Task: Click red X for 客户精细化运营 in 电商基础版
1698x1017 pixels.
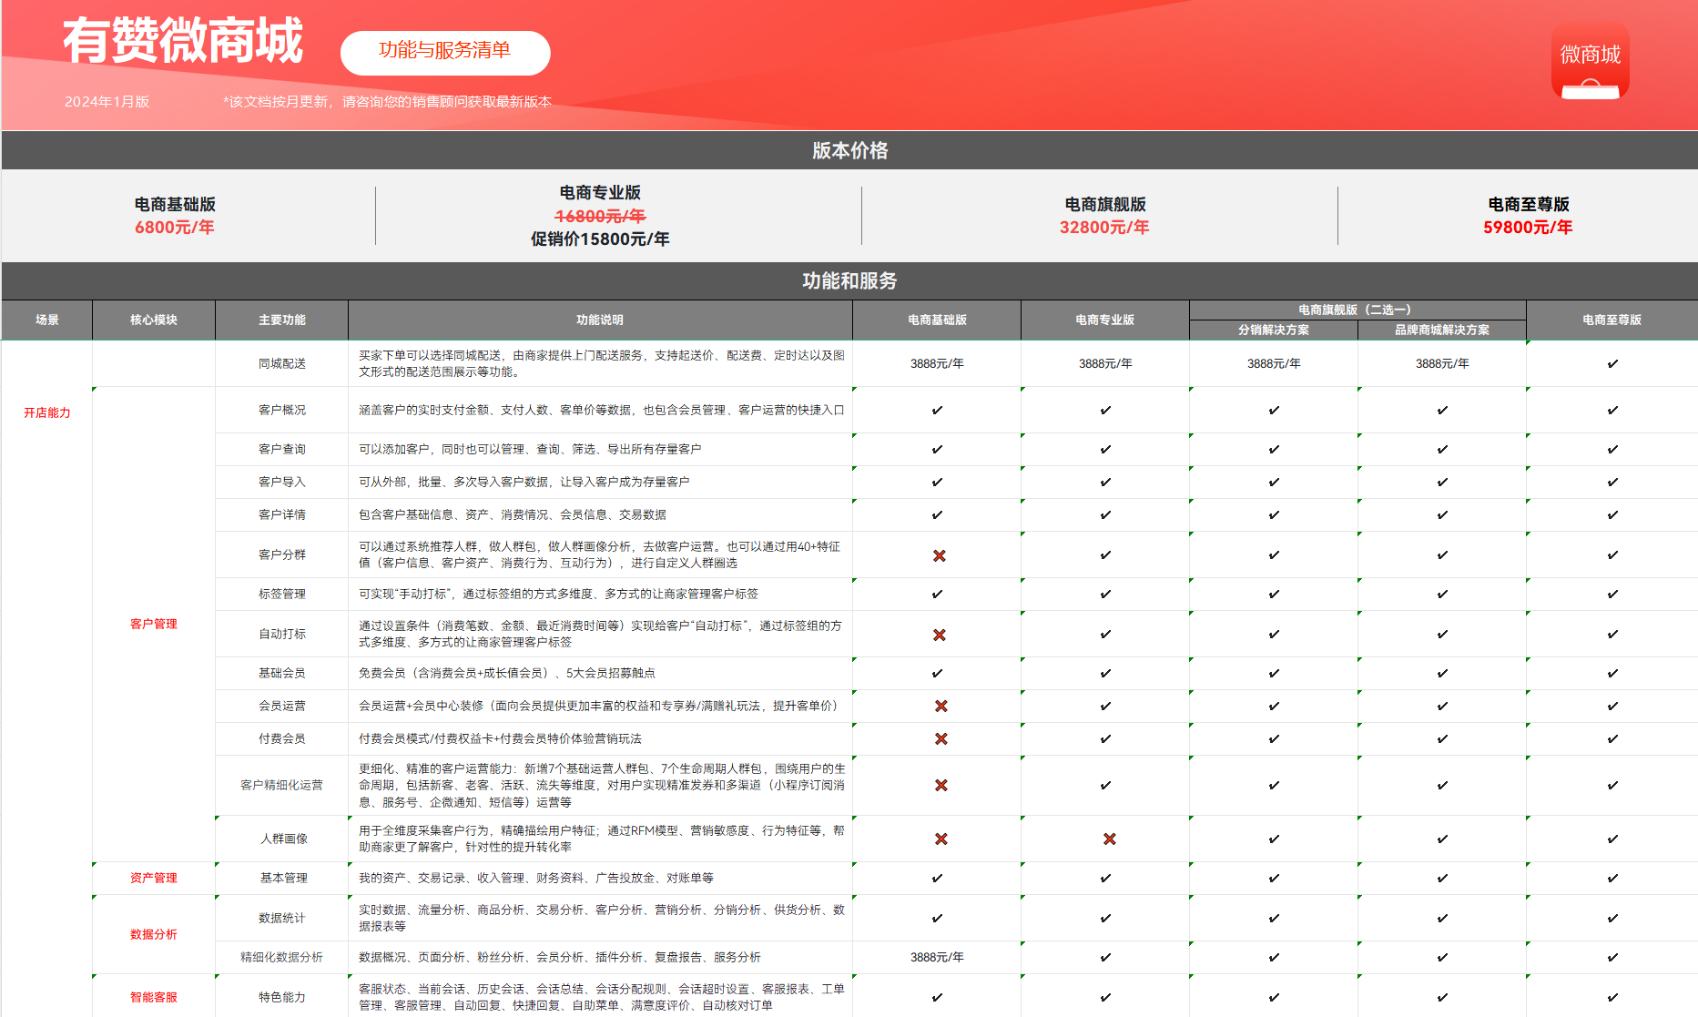Action: click(x=941, y=785)
